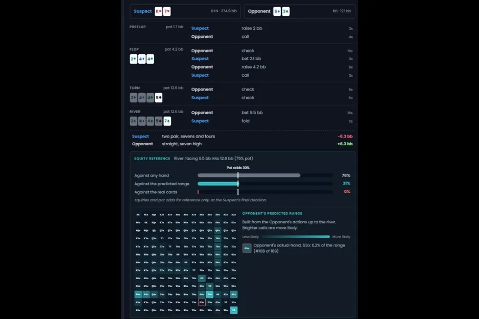Click the white 5 of spades turn card

tap(159, 98)
